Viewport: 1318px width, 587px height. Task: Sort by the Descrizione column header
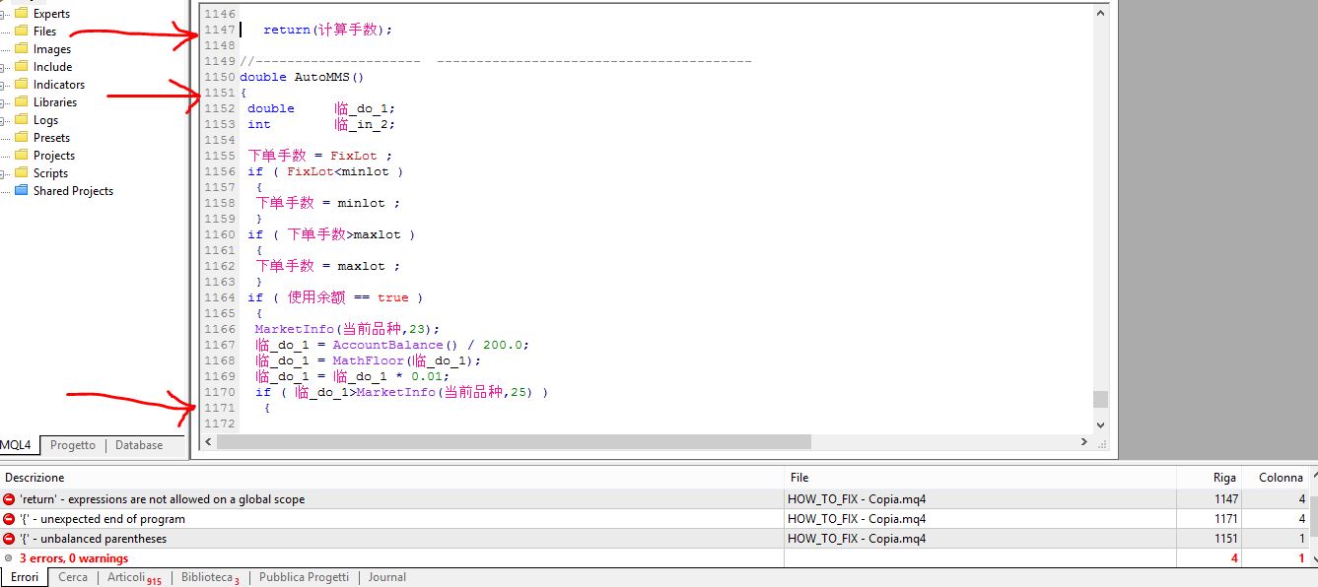pos(391,478)
